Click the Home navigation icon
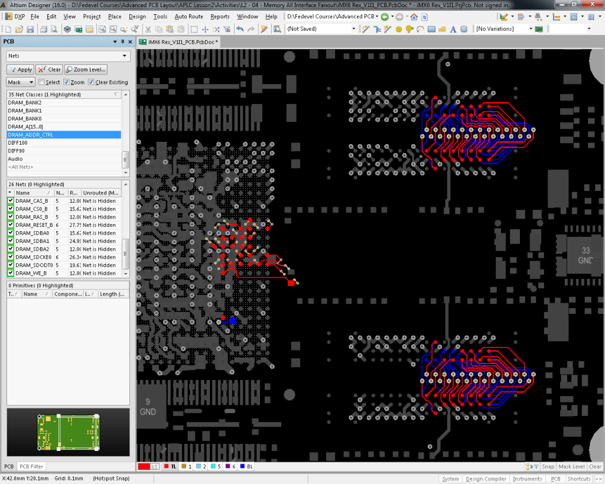Viewport: 605px width, 484px height. [414, 17]
